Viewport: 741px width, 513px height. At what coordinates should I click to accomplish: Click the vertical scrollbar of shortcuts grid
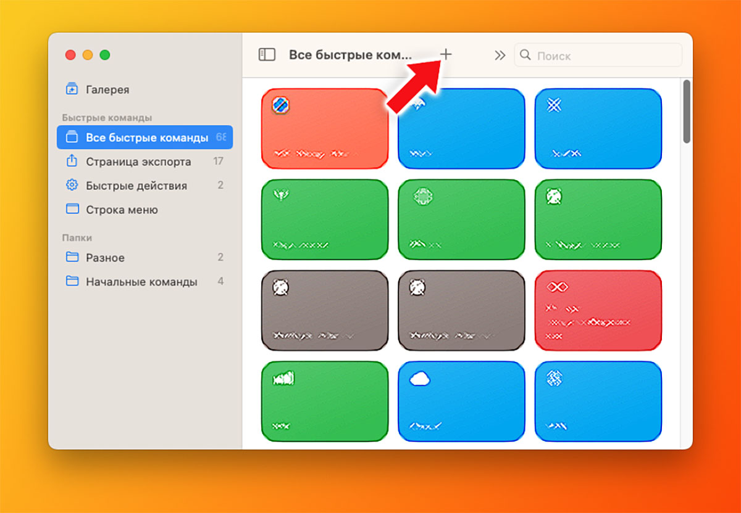click(x=687, y=112)
